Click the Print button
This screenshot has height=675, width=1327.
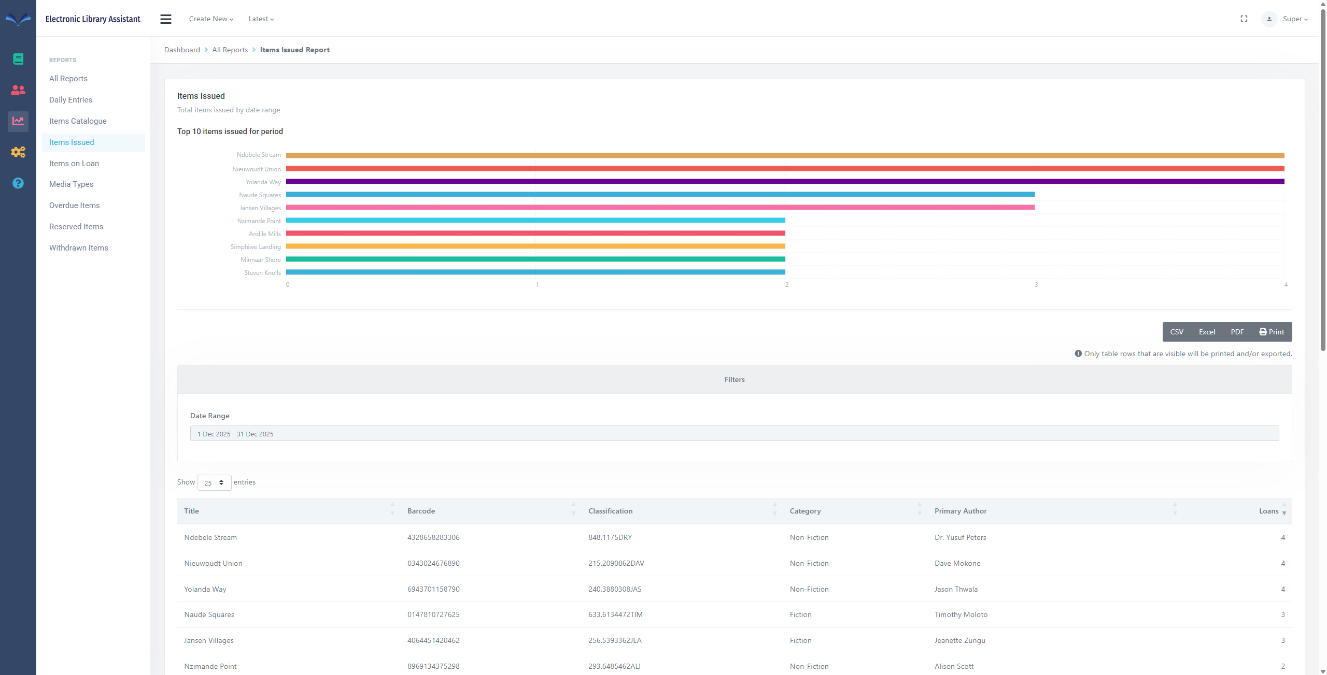pyautogui.click(x=1272, y=332)
